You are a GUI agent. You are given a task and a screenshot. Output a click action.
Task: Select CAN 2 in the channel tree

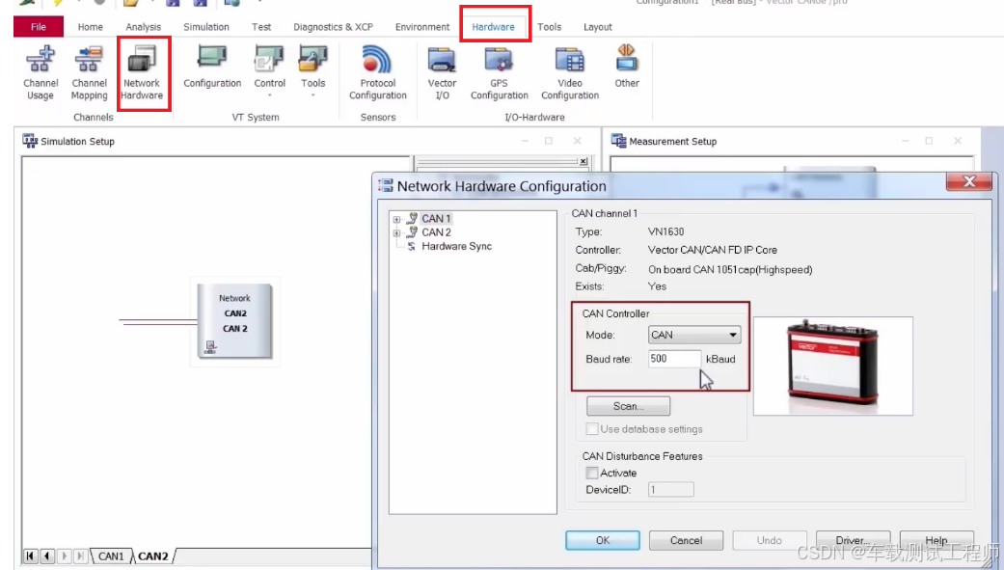436,232
